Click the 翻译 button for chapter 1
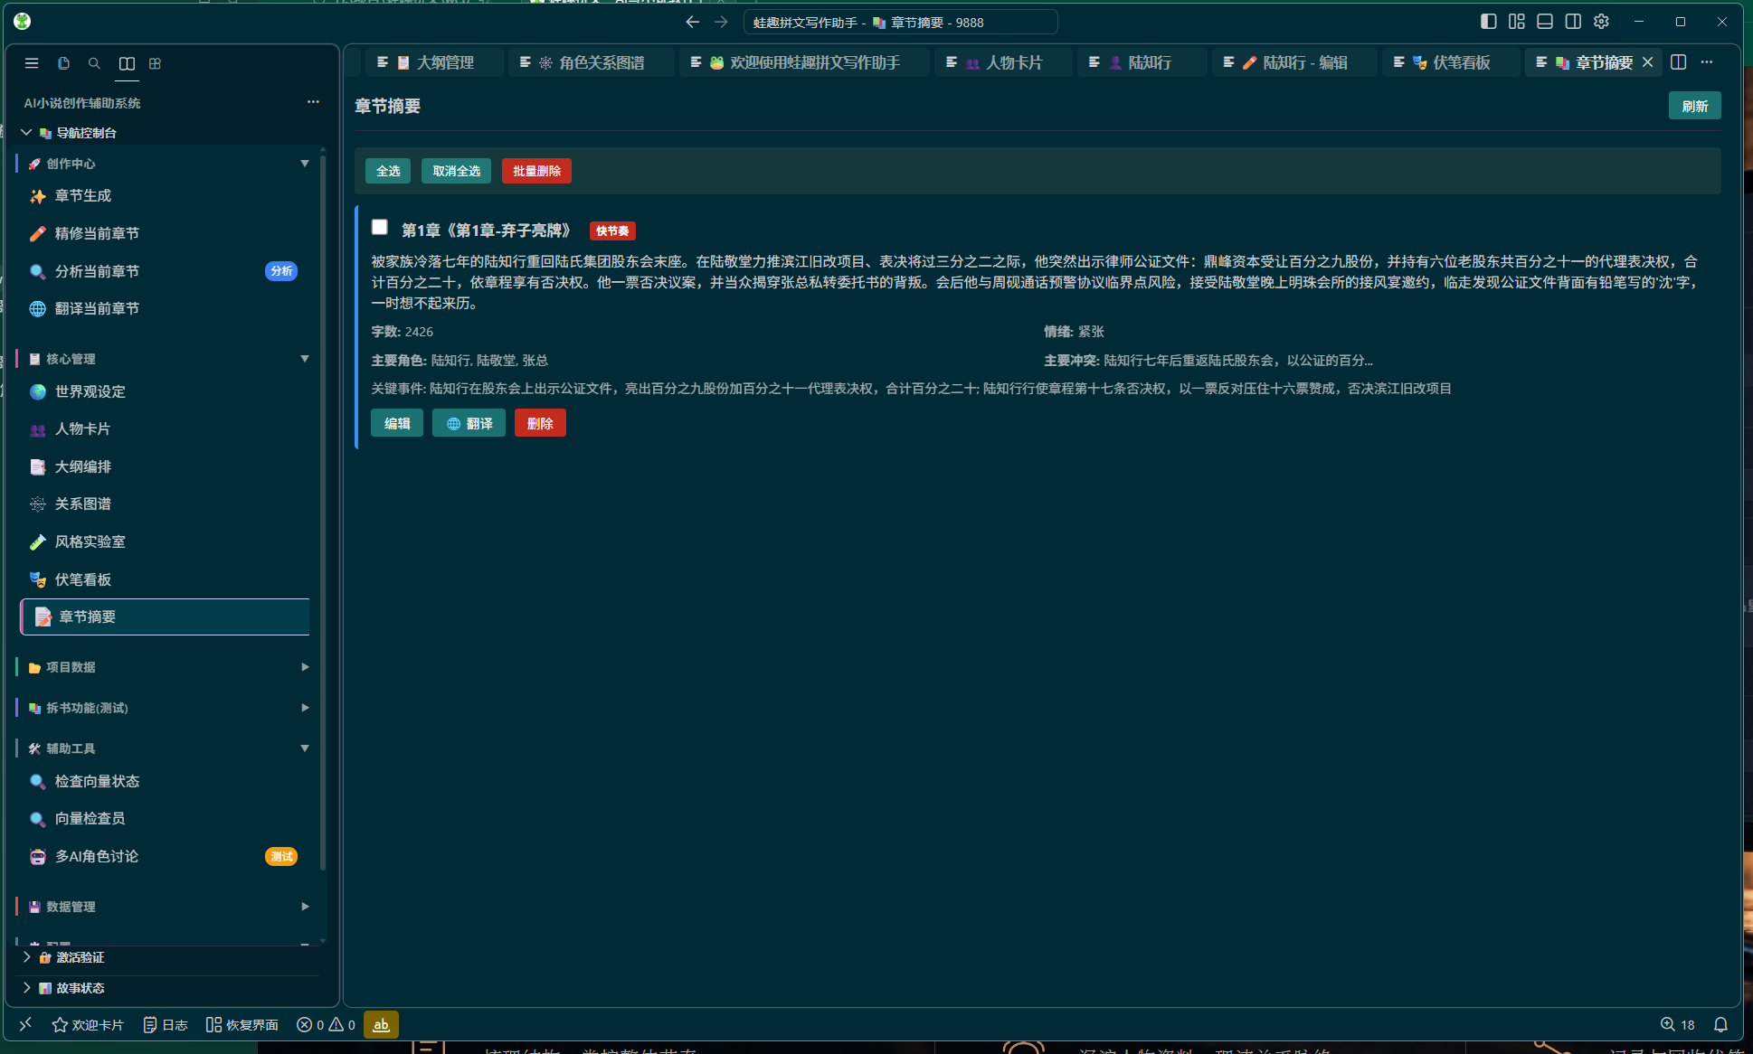This screenshot has width=1753, height=1054. click(469, 423)
